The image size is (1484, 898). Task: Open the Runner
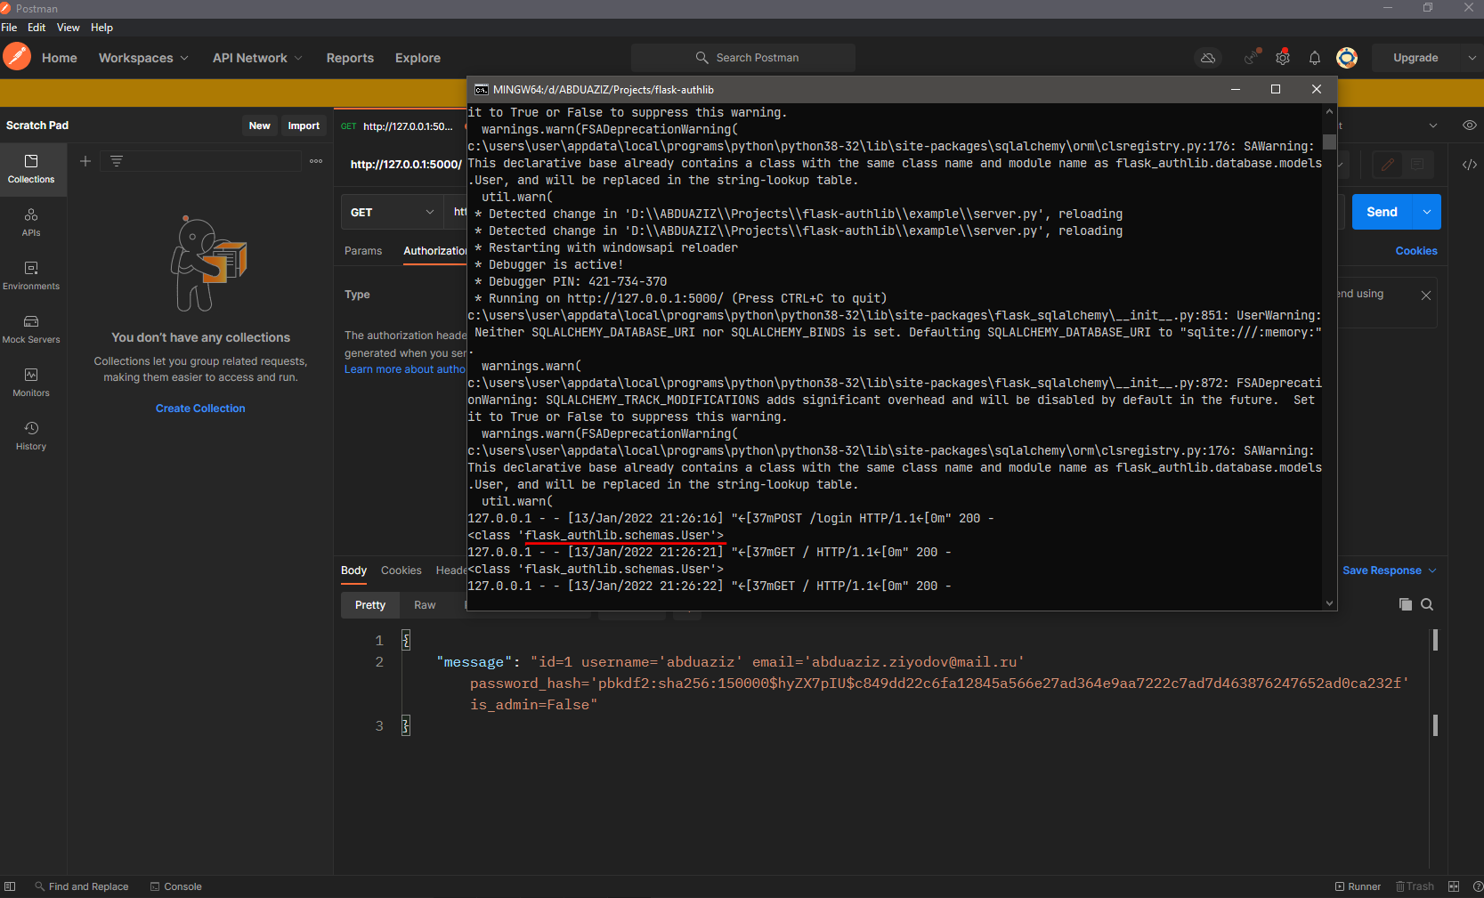click(x=1358, y=886)
